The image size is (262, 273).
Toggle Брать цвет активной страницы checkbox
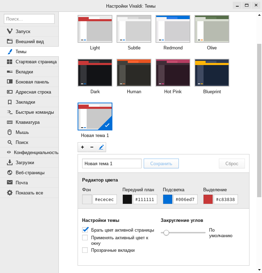[85, 230]
